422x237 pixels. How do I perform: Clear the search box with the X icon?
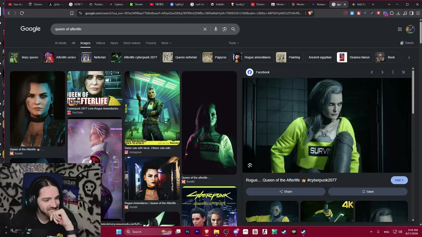click(205, 29)
